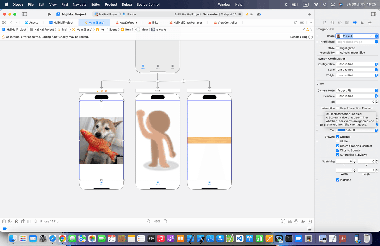380x246 pixels.
Task: Open the symbol Weight dropdown
Action: coord(357,75)
